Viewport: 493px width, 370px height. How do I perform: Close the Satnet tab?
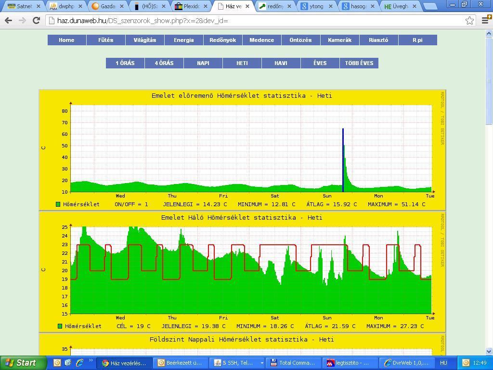click(39, 6)
